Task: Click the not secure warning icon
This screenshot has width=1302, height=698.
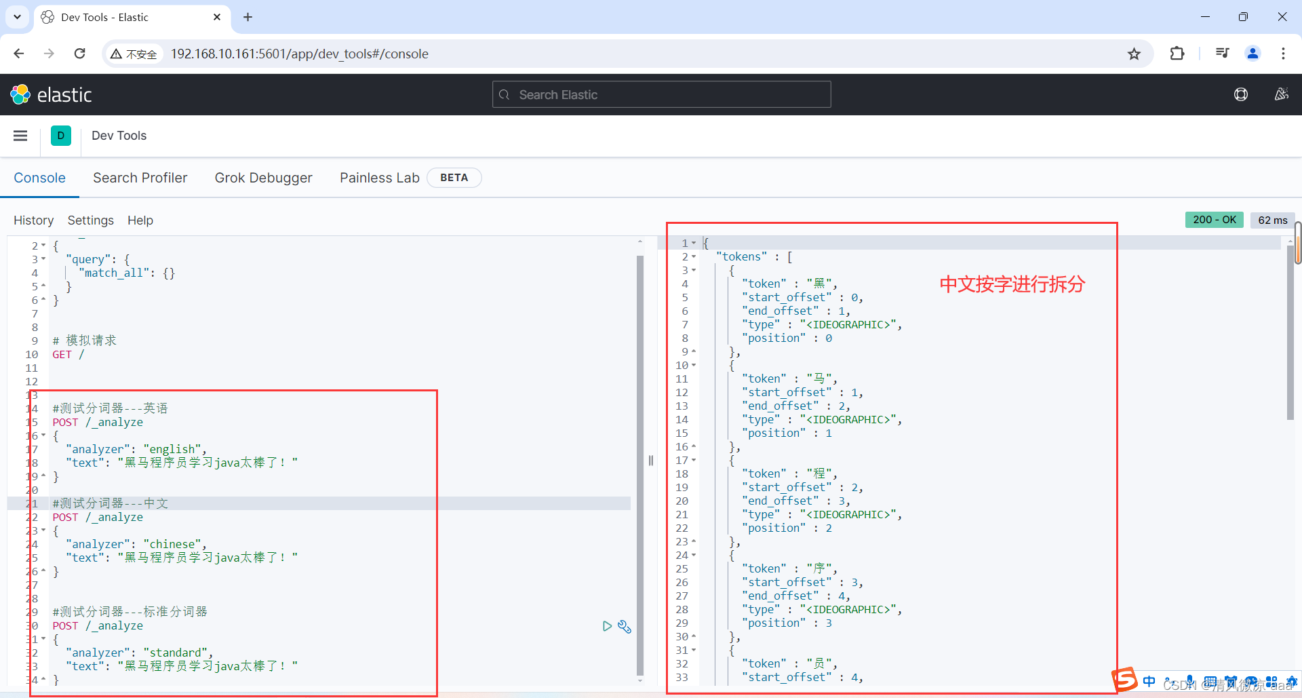Action: pyautogui.click(x=116, y=54)
